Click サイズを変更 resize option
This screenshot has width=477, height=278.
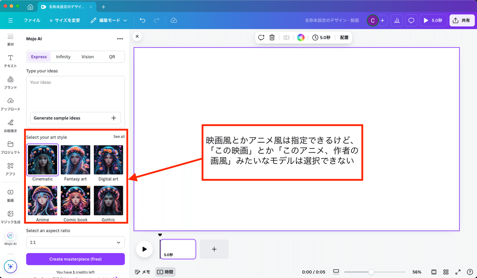coord(65,20)
